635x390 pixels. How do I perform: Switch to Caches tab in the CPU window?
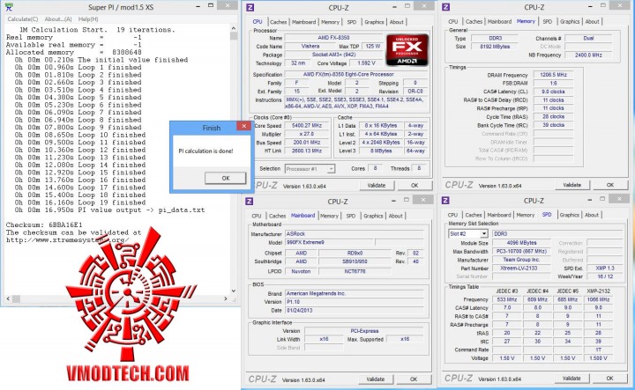click(x=278, y=22)
